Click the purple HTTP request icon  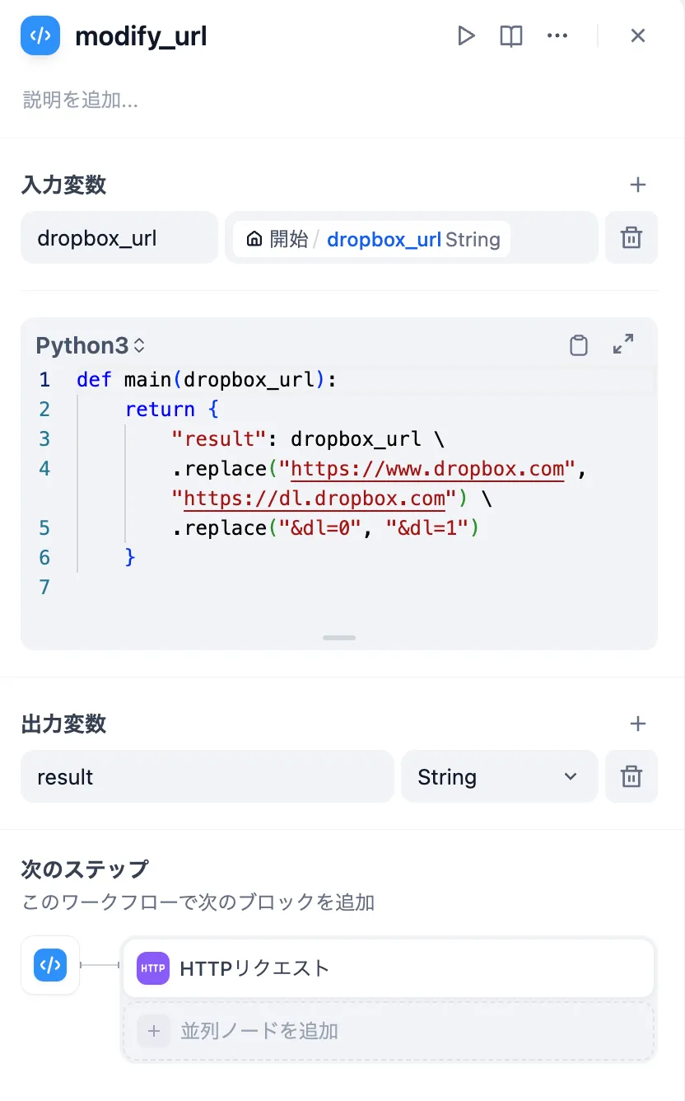152,968
